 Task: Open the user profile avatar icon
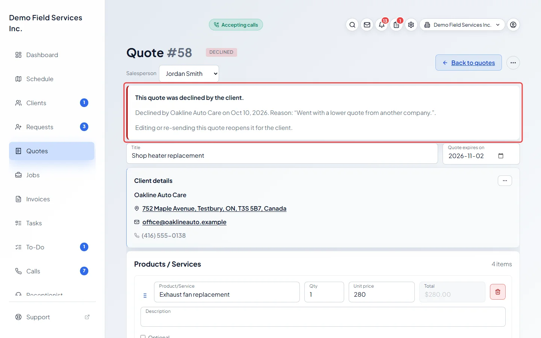[x=513, y=25]
